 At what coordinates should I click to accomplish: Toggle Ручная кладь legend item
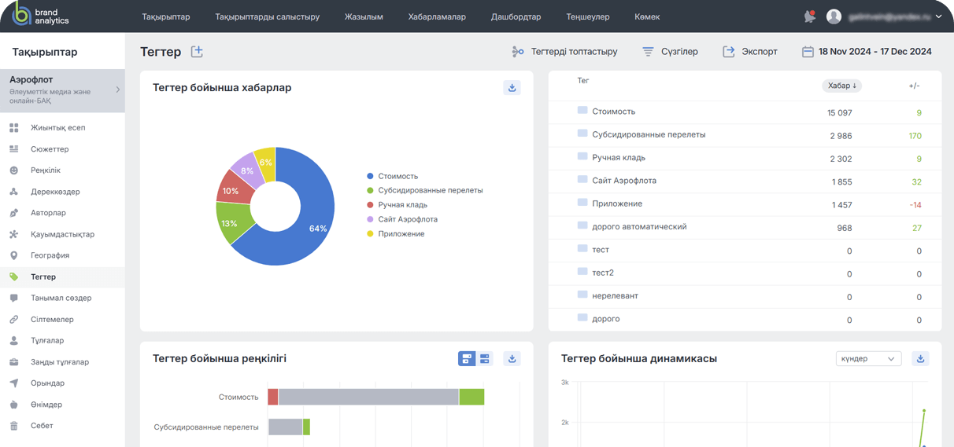[397, 205]
